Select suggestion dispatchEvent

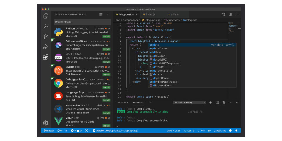coord(192,85)
